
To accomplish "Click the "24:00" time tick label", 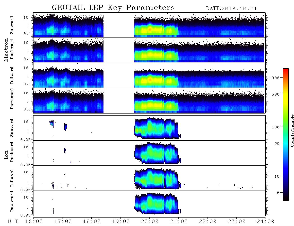I will (x=266, y=222).
